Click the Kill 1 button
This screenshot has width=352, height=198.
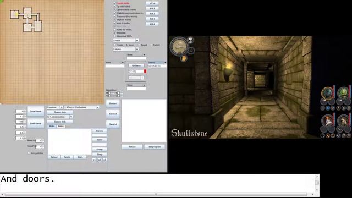152,8
